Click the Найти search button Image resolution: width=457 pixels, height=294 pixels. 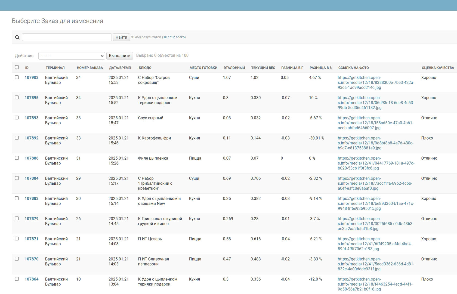[121, 37]
